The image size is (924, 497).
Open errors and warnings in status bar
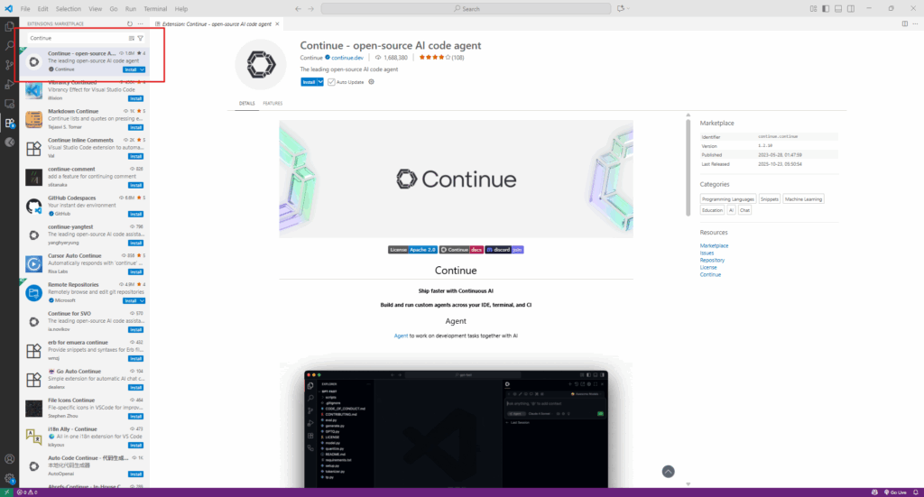click(27, 492)
